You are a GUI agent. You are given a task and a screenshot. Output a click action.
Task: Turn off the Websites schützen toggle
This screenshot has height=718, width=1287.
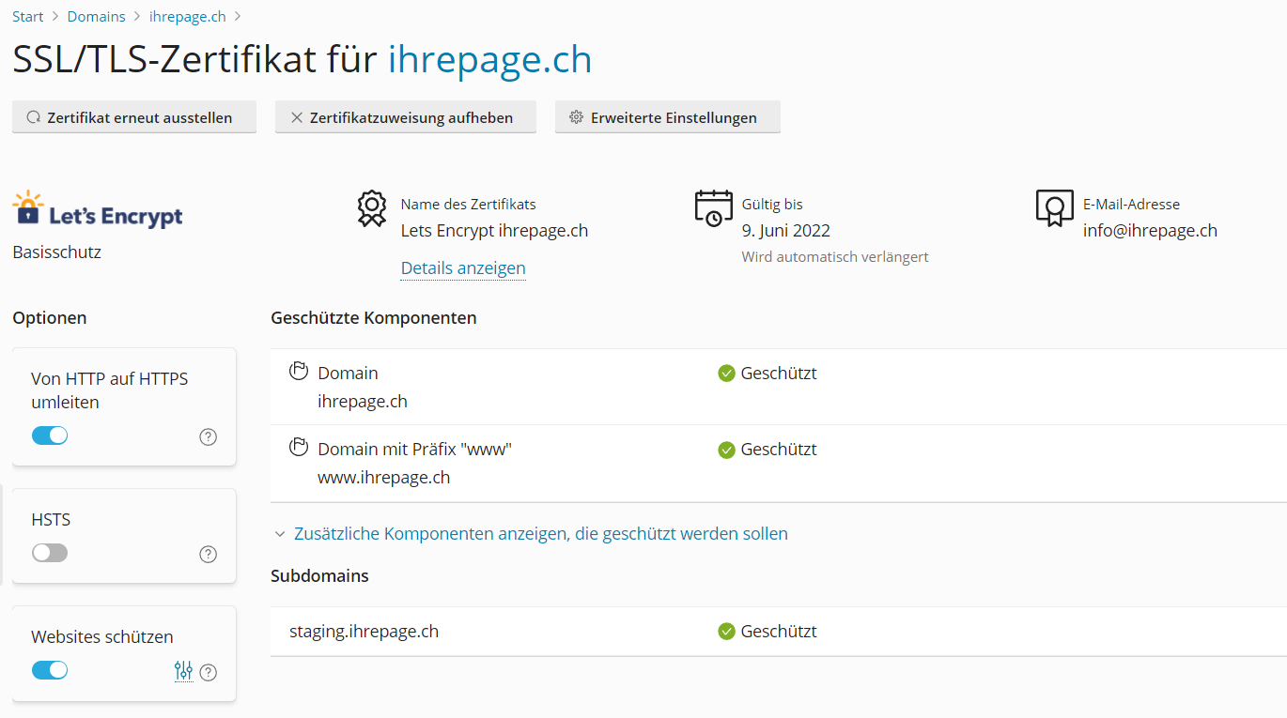50,670
